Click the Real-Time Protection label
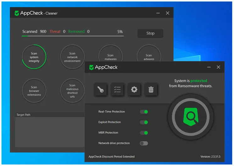234x166 pixels. click(x=111, y=112)
